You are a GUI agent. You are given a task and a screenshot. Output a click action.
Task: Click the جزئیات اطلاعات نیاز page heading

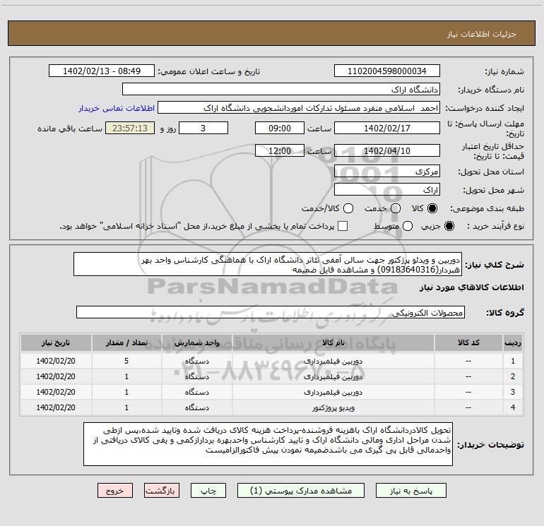(x=482, y=34)
